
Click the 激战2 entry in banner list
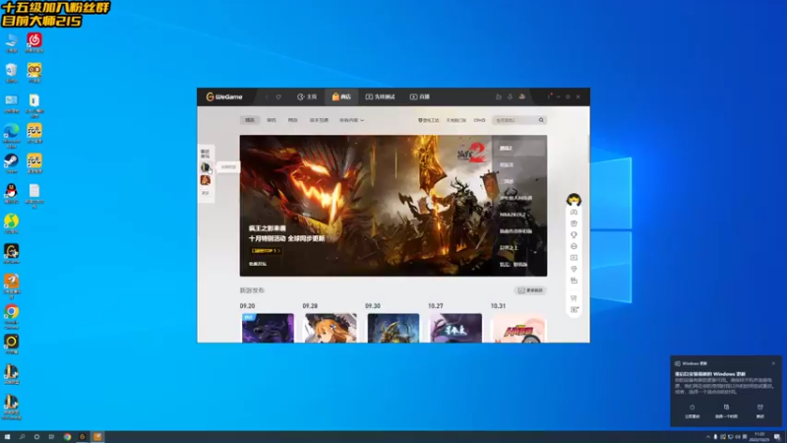point(506,149)
